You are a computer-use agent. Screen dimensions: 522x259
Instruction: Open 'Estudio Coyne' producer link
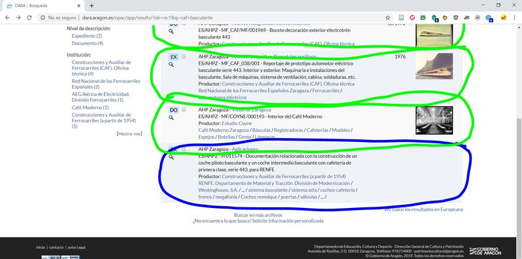tap(237, 124)
